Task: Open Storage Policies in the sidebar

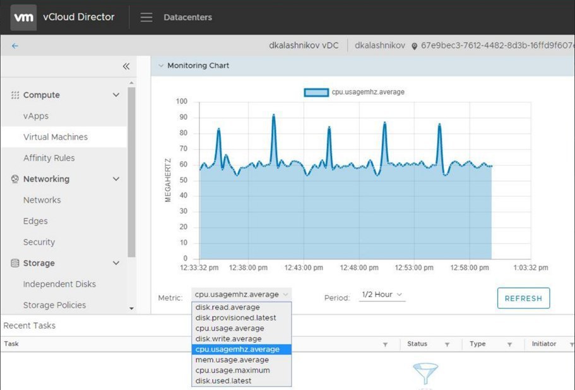Action: click(x=54, y=305)
